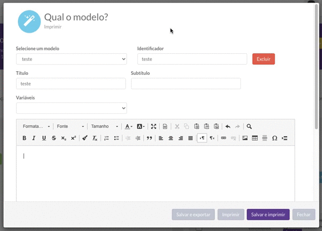Open the Tamanho size dropdown
This screenshot has width=322, height=231.
[x=104, y=127]
